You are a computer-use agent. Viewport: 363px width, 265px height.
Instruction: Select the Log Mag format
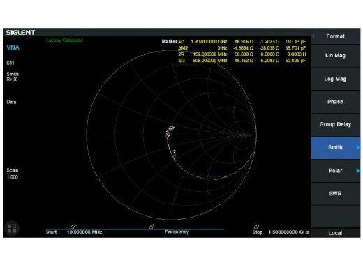coord(335,79)
